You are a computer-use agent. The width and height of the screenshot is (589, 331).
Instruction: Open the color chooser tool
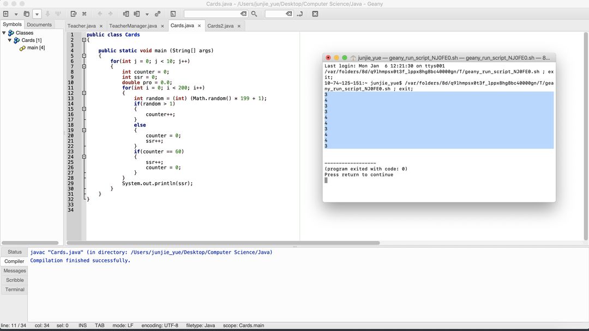click(x=173, y=14)
